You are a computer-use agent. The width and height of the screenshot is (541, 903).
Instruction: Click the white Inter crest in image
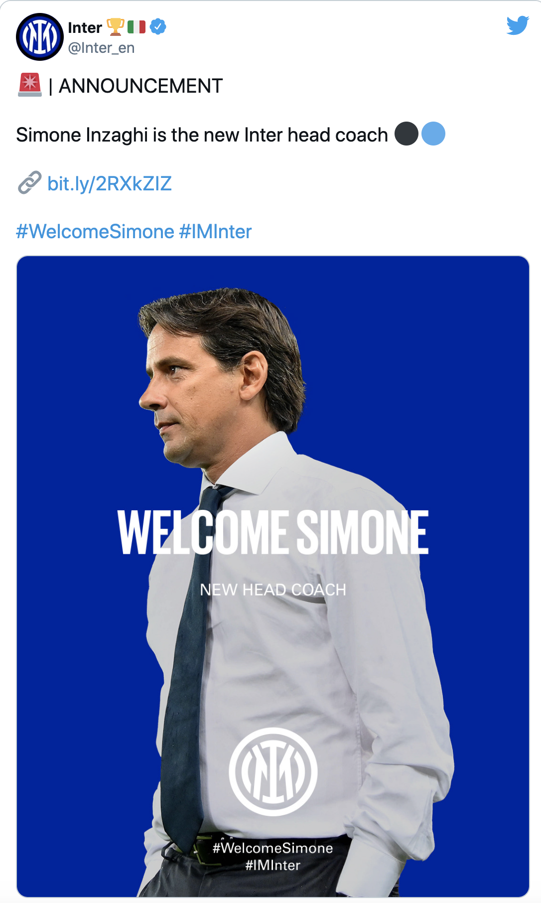click(x=273, y=771)
